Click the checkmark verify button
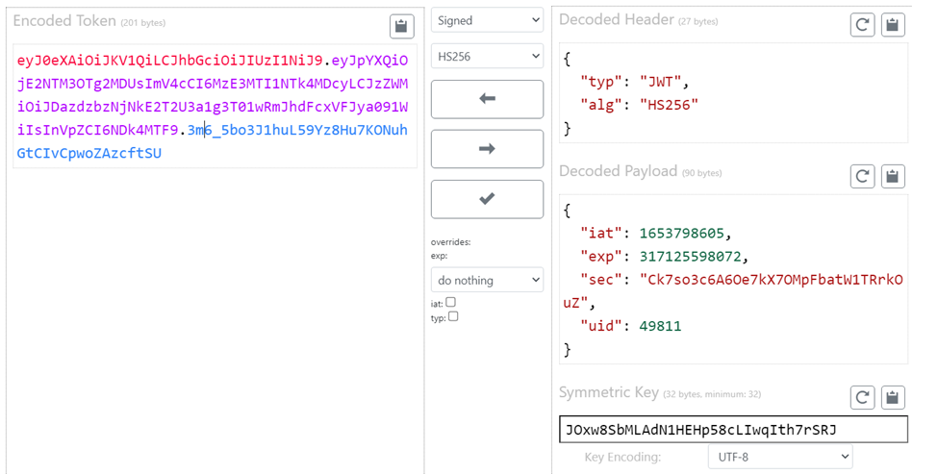 point(487,199)
